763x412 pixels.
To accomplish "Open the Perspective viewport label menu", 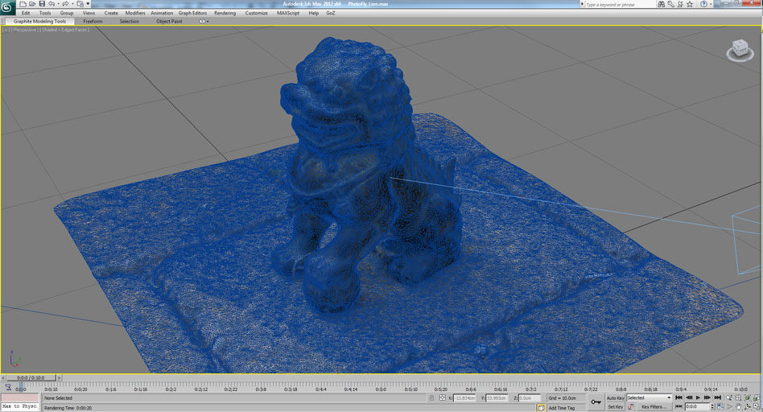I will tap(24, 30).
